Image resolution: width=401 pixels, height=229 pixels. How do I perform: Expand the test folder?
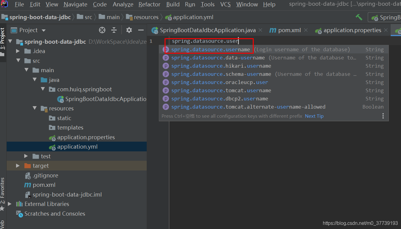[x=27, y=156]
